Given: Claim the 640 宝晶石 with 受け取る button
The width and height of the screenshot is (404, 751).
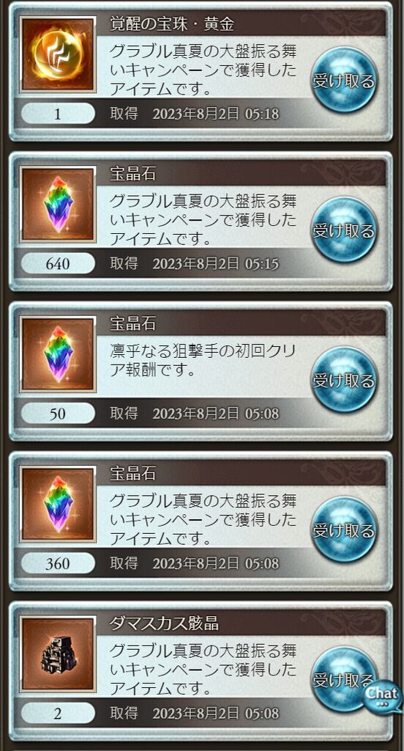Looking at the screenshot, I should click(344, 230).
